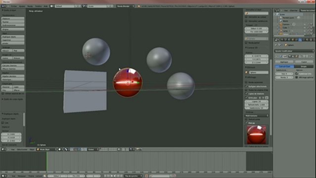Open the Texture properties tab icon
Screen dimensions: 316x178
click(311, 40)
